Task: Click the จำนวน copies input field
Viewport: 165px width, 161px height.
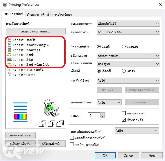Action: pos(94,115)
